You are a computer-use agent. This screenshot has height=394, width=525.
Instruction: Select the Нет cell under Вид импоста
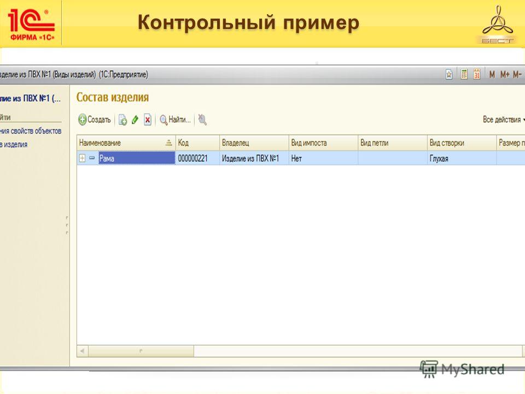[x=323, y=158]
